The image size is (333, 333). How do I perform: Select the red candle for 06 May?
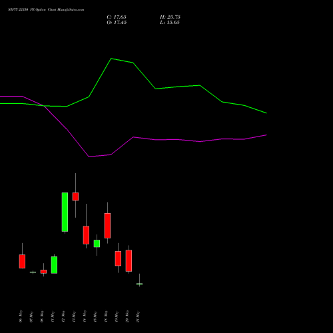tap(22, 261)
